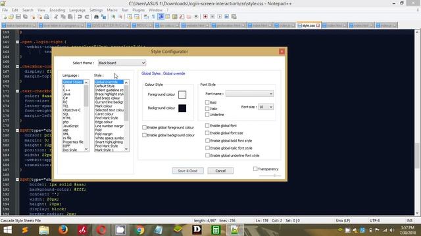Open the Settings menu
The image size is (421, 236).
click(x=96, y=10)
